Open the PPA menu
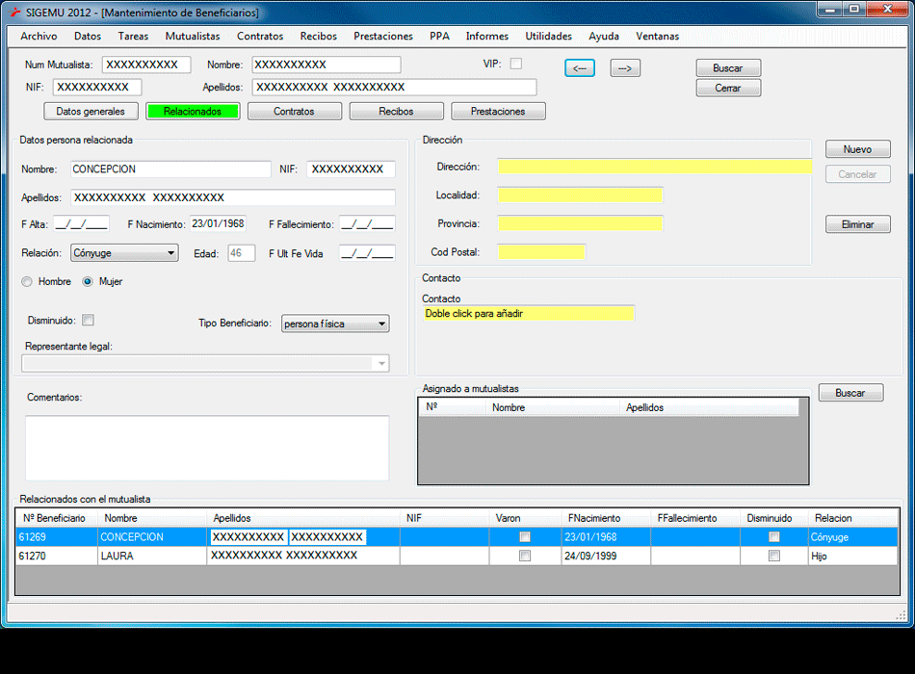 pyautogui.click(x=439, y=37)
